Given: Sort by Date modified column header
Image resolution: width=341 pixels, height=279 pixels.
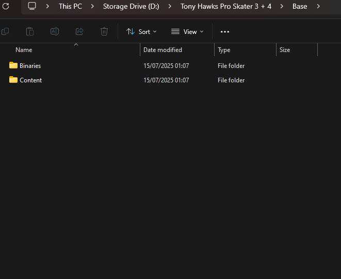Looking at the screenshot, I should (163, 50).
